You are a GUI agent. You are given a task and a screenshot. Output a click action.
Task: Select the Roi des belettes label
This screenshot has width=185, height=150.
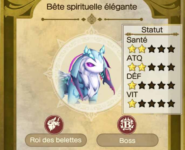56,140
